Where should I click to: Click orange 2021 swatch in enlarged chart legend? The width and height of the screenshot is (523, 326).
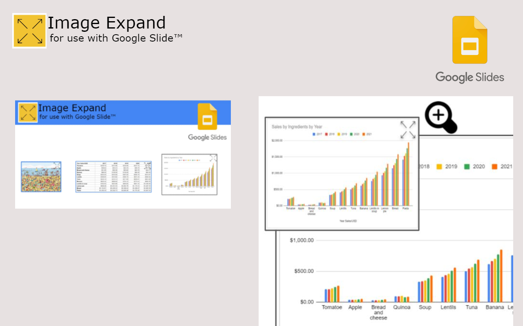tap(495, 167)
